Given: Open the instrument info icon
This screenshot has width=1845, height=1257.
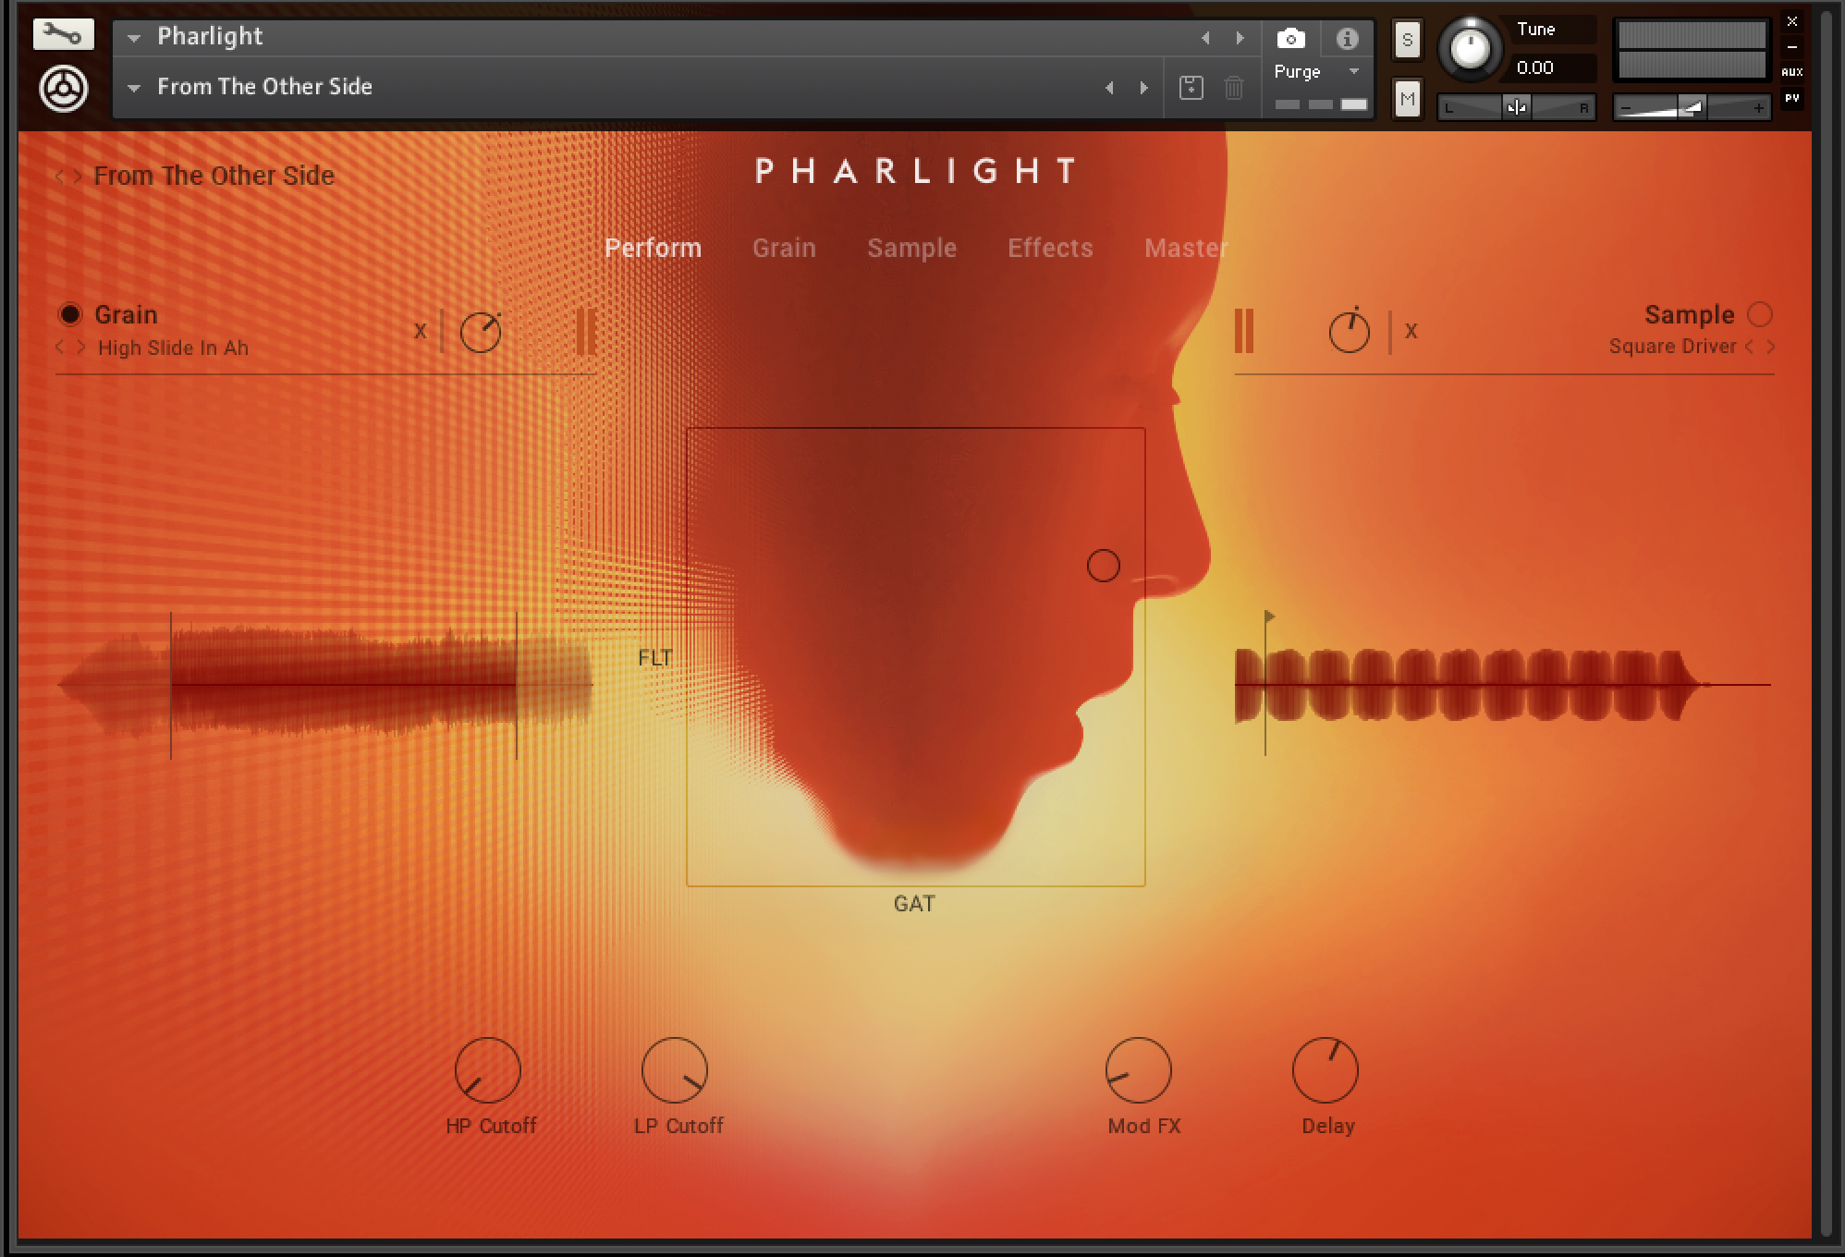Looking at the screenshot, I should click(1349, 38).
